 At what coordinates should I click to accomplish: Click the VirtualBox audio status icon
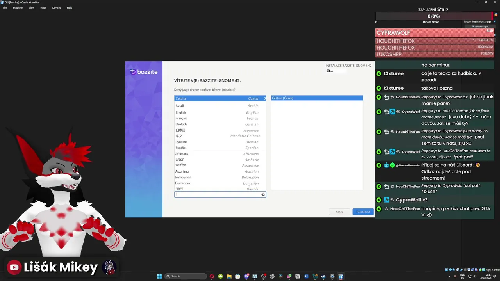point(454,270)
